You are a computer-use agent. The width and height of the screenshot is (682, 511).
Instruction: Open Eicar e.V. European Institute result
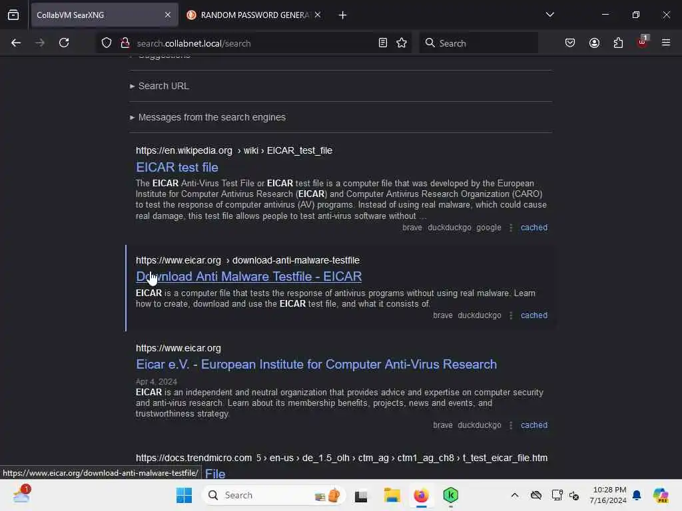(x=316, y=364)
